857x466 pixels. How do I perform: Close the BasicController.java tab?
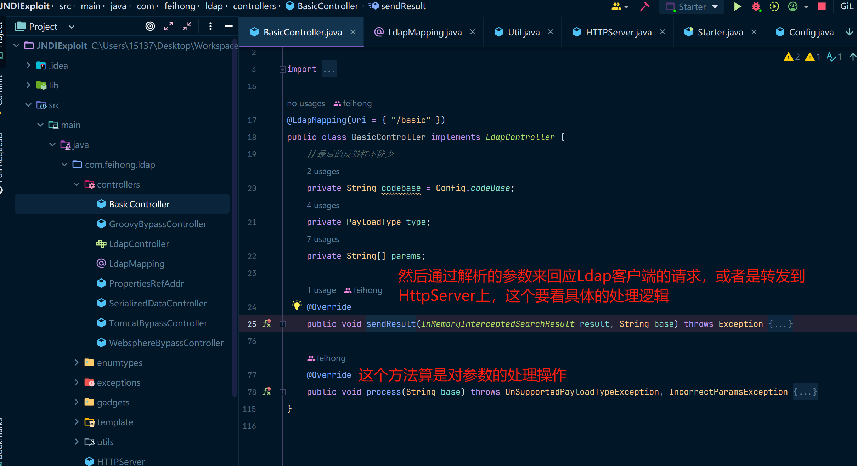click(353, 32)
